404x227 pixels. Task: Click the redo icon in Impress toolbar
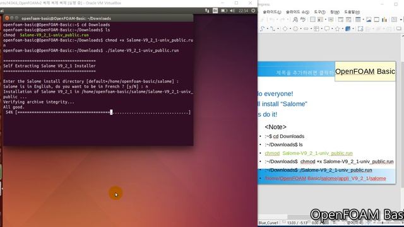[x=282, y=20]
